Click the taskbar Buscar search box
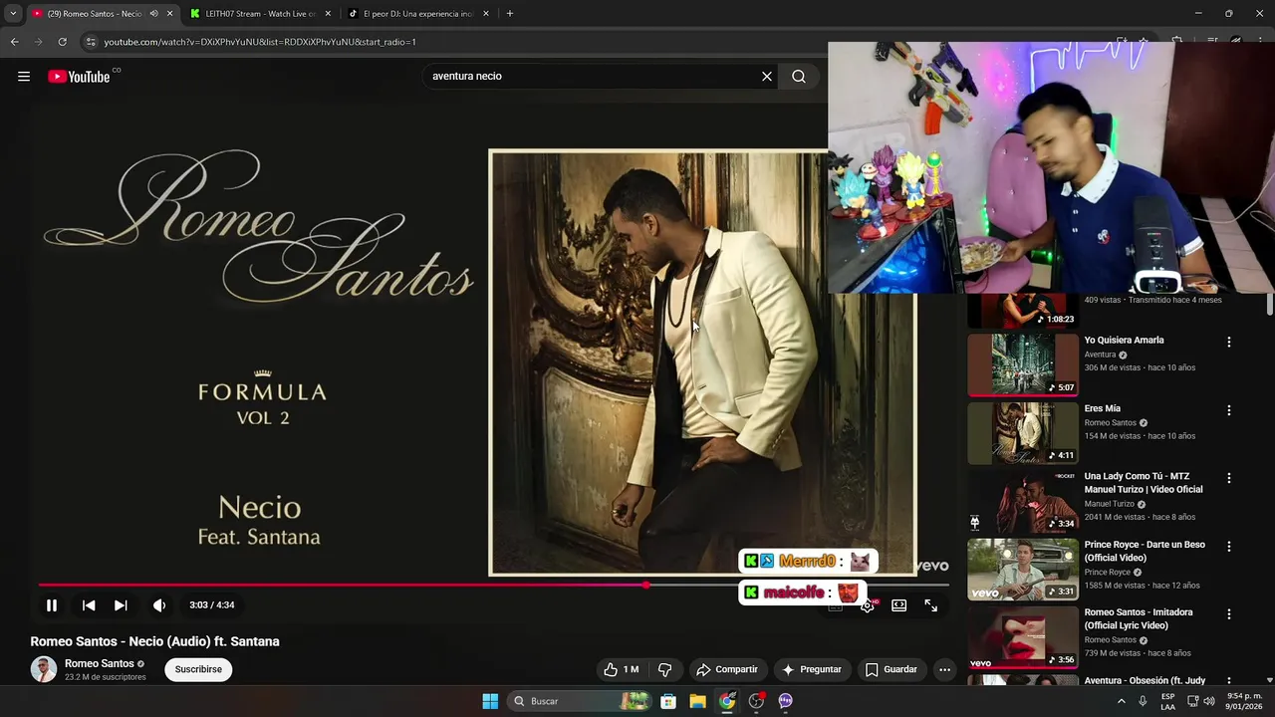The image size is (1275, 717). point(582,701)
